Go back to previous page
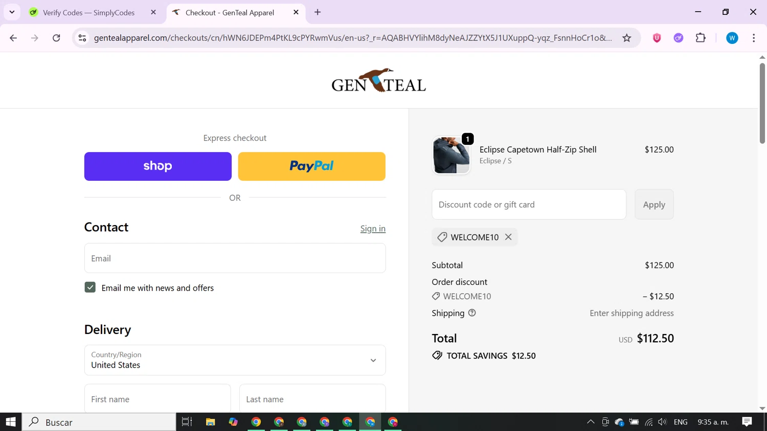 pos(13,38)
